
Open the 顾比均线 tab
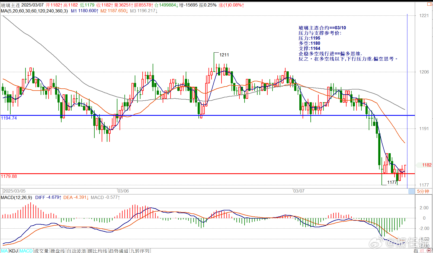click(97, 251)
